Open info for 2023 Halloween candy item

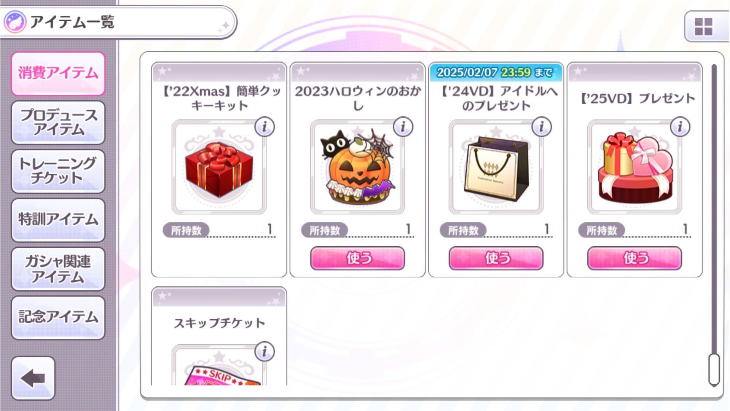coord(403,127)
